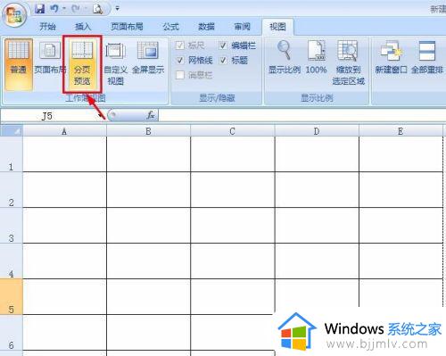Screen dimensions: 446x356
Task: Redo the last action
Action: pyautogui.click(x=76, y=9)
